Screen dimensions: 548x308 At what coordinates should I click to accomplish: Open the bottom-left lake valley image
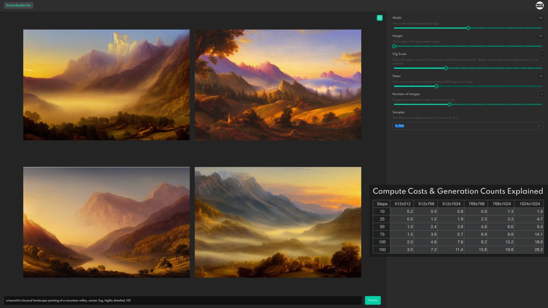(x=106, y=222)
